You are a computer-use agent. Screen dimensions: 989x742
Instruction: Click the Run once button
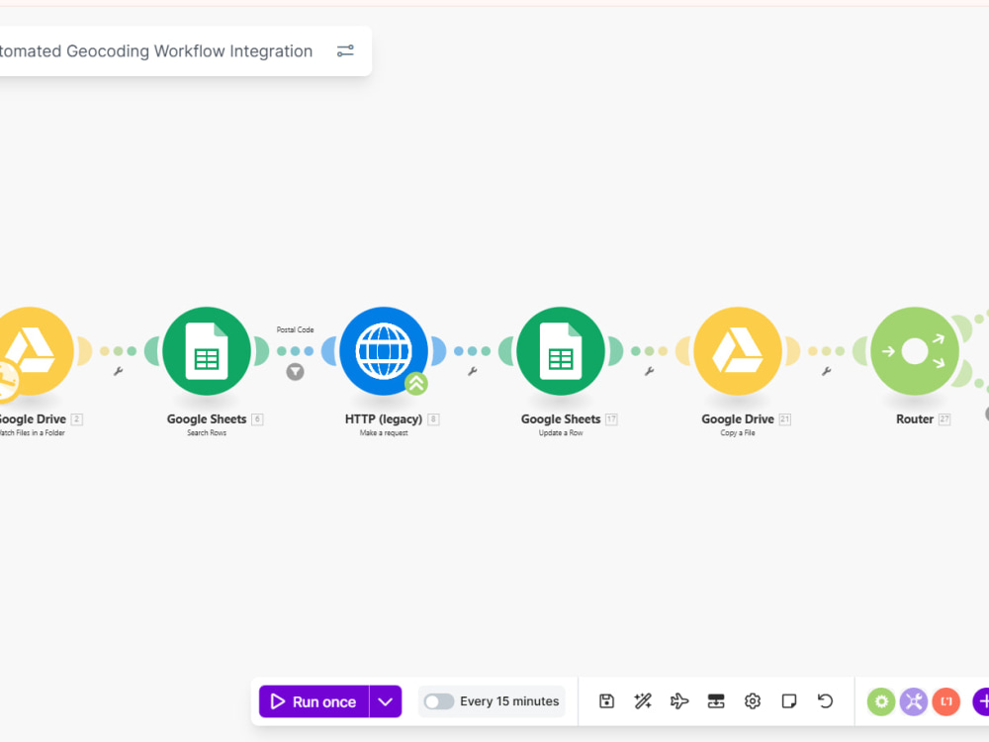tap(315, 701)
